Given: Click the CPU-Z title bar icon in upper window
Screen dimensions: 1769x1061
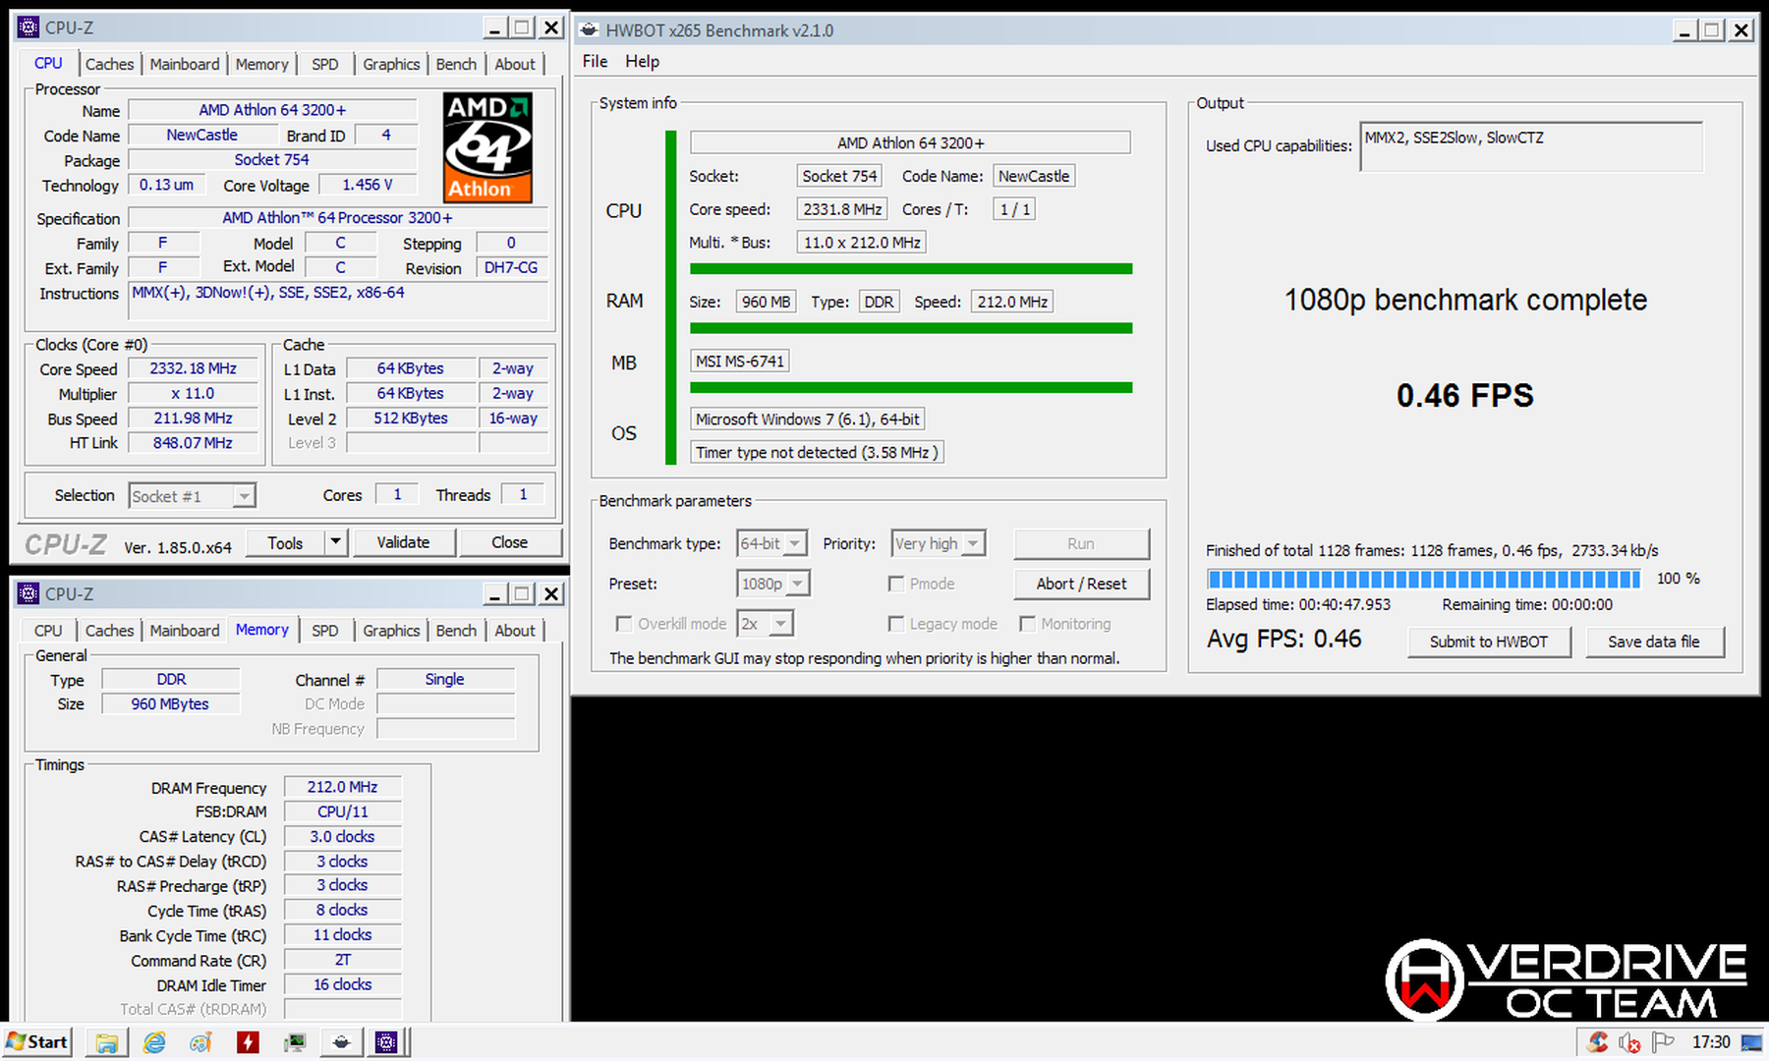Looking at the screenshot, I should point(29,28).
